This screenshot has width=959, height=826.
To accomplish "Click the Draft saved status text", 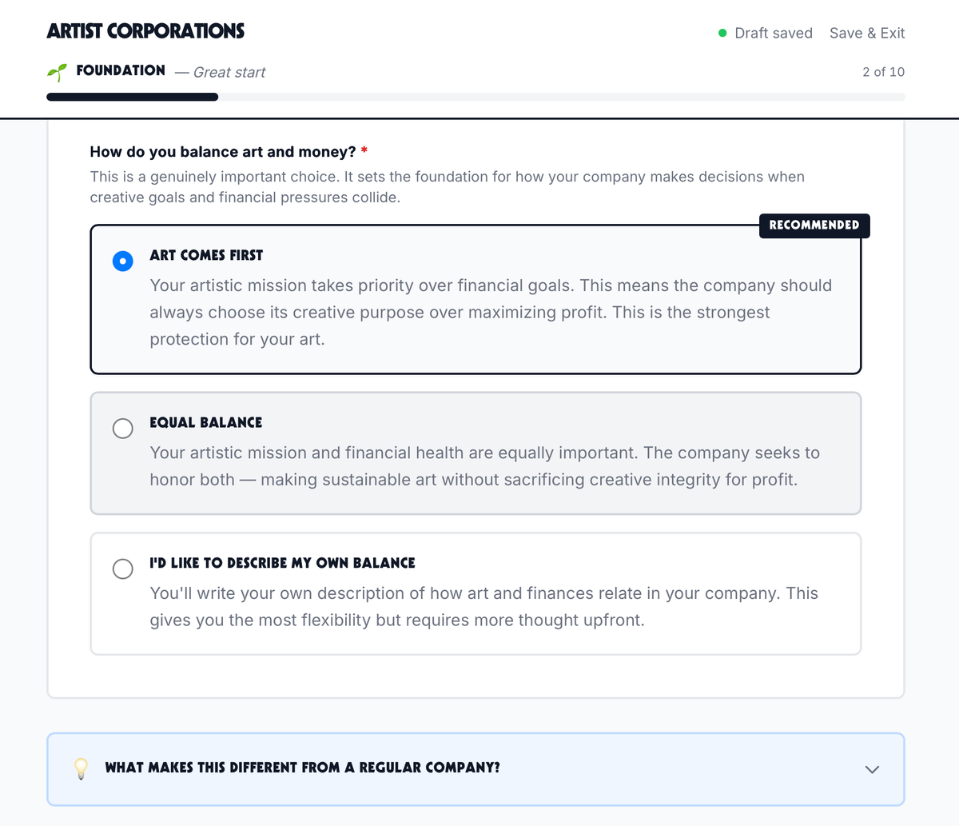I will click(x=773, y=33).
